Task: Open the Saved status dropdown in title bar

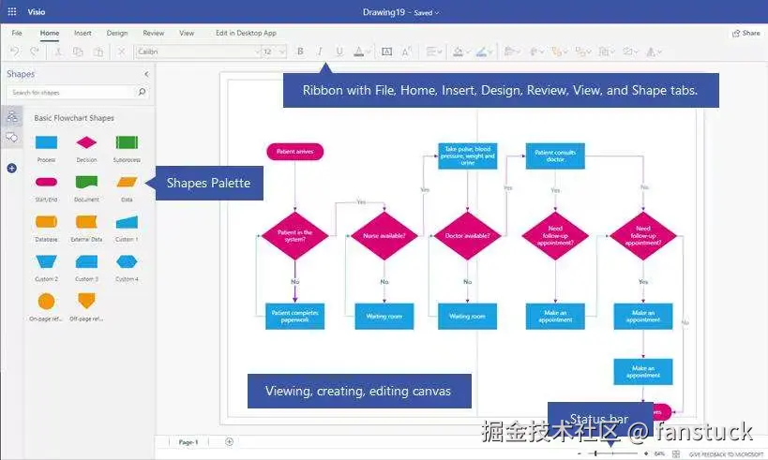Action: (426, 13)
